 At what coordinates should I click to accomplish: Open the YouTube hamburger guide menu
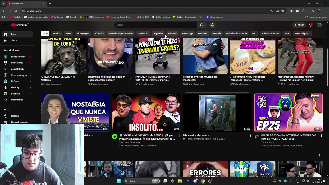pyautogui.click(x=5, y=25)
